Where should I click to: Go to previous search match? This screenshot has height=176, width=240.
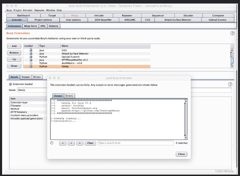click(x=63, y=143)
